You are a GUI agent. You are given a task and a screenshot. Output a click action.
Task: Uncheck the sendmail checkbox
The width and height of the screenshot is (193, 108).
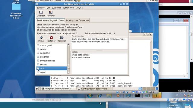38,57
